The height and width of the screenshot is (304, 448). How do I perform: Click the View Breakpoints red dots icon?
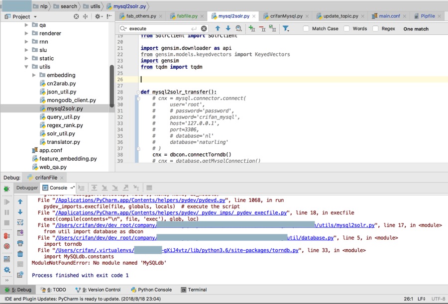6,236
